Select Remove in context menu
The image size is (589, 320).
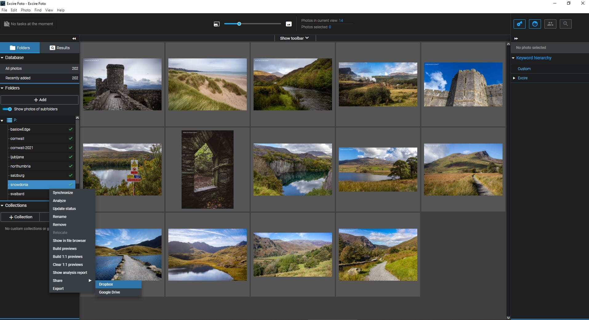[72, 224]
